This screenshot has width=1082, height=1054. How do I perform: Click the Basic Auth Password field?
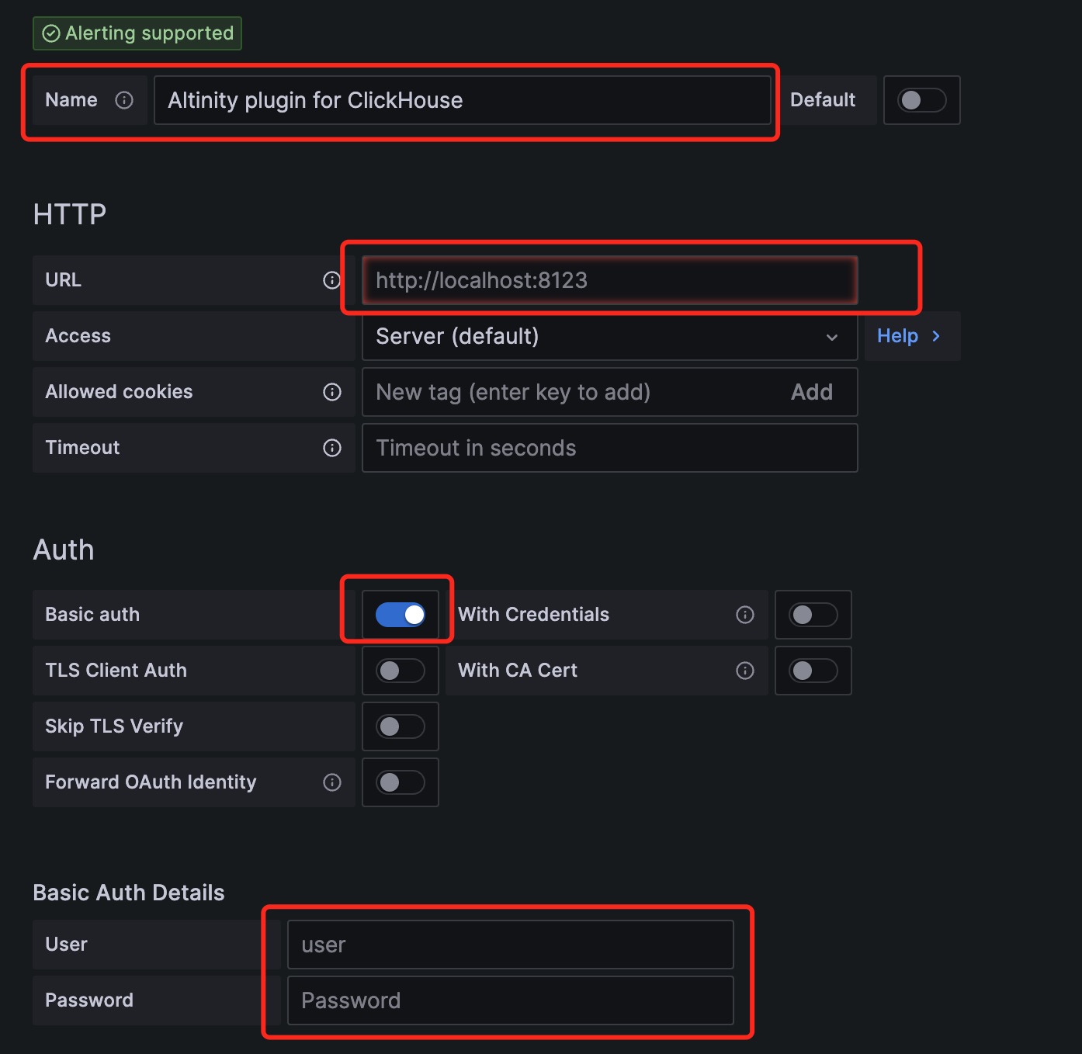point(510,1000)
